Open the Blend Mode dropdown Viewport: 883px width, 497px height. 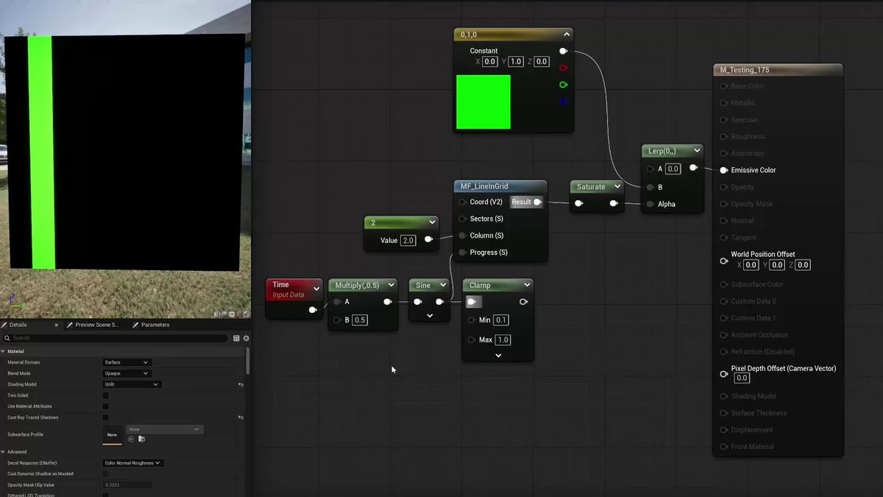click(x=127, y=373)
